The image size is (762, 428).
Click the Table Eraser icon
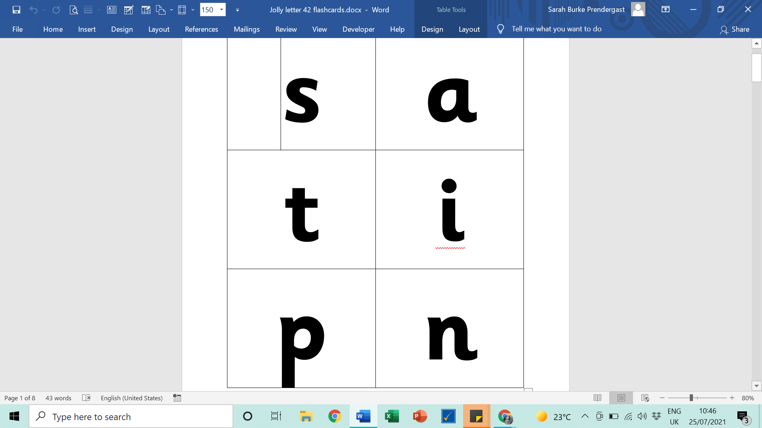pyautogui.click(x=146, y=10)
